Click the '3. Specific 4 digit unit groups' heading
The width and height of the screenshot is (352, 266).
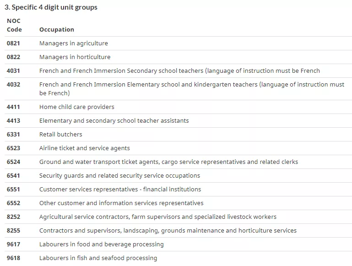click(51, 7)
